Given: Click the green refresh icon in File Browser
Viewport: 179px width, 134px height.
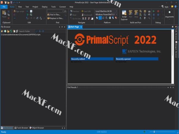Looking at the screenshot, I should [x=11, y=31].
